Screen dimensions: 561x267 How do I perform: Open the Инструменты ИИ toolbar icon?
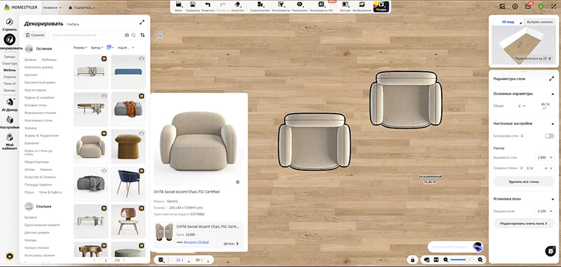(x=321, y=6)
